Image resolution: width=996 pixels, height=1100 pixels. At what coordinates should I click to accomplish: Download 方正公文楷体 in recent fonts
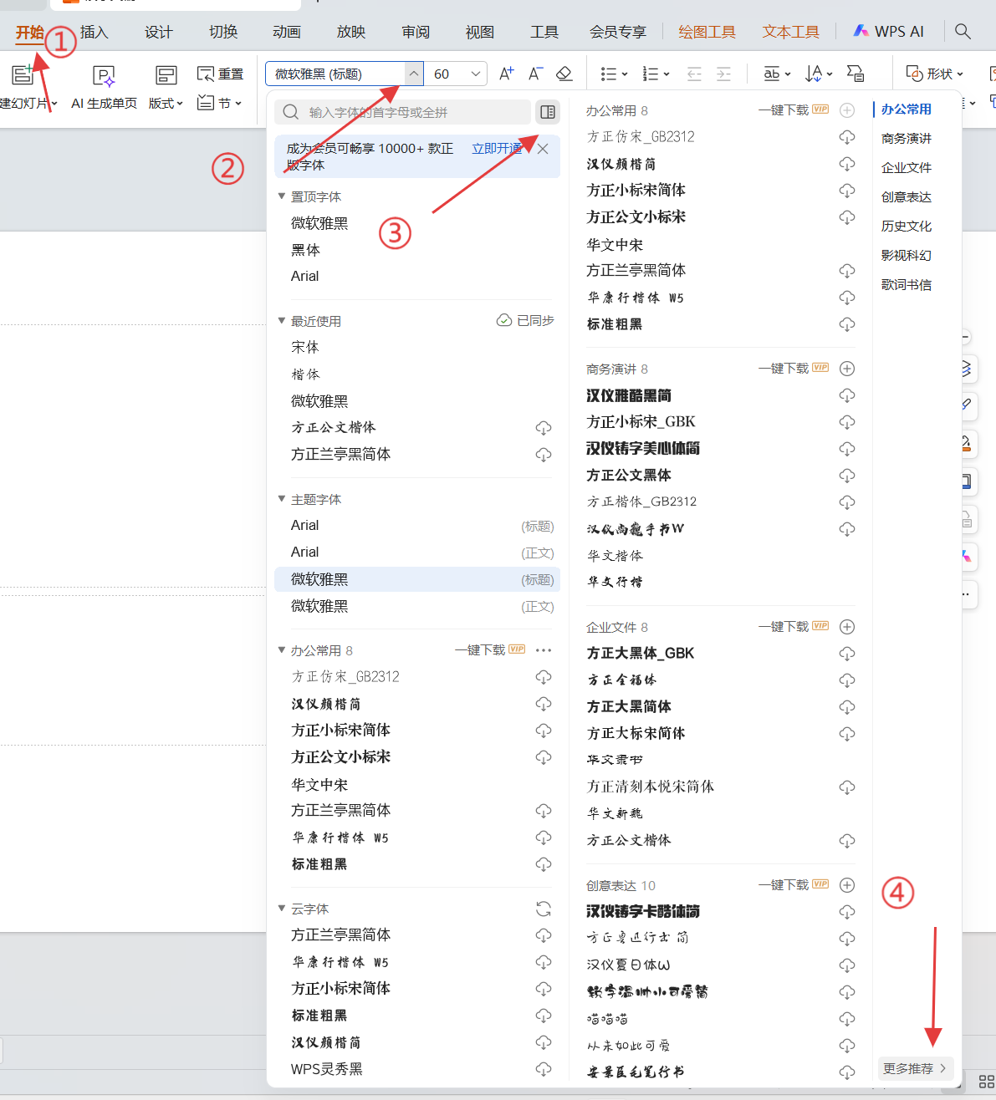pos(544,428)
